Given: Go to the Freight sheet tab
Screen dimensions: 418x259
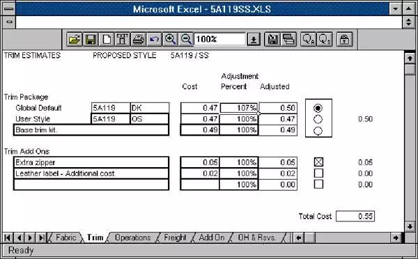Looking at the screenshot, I should click(x=175, y=237).
